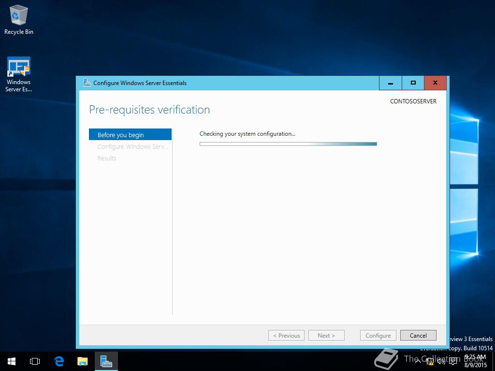Click the Pre-requisites verification heading
This screenshot has width=495, height=371.
click(149, 110)
